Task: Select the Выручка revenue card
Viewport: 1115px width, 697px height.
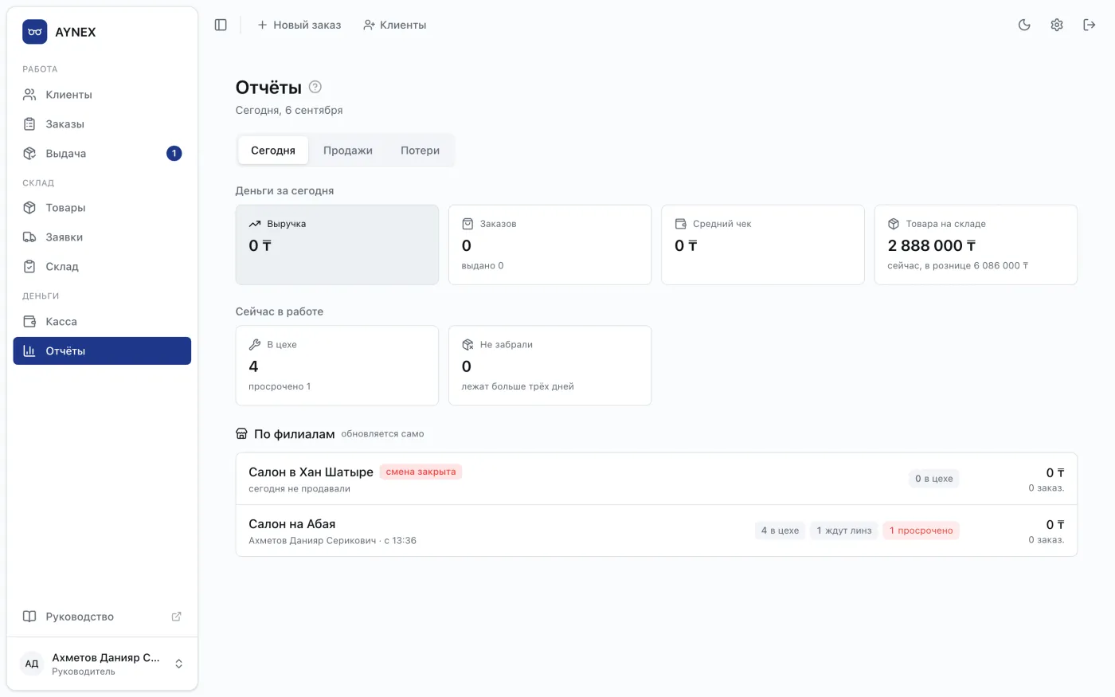Action: 337,245
